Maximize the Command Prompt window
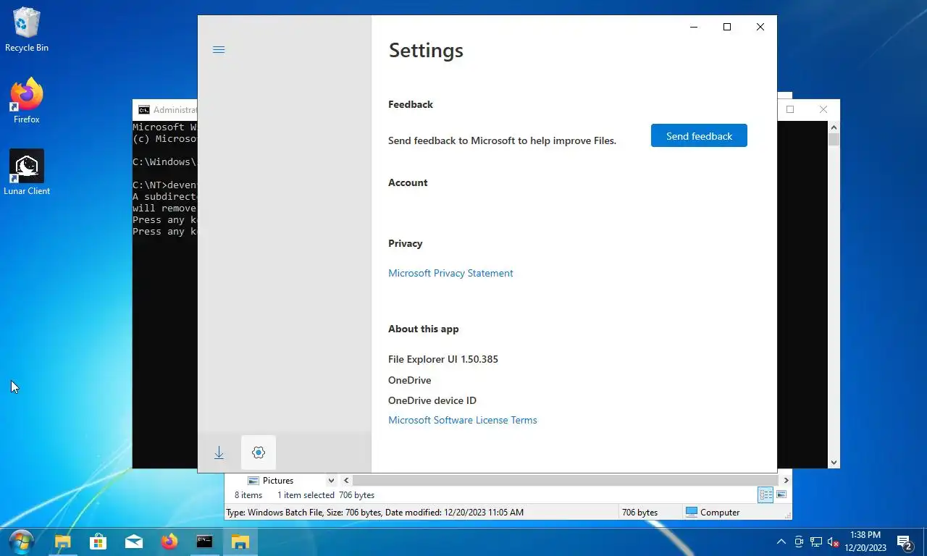This screenshot has height=556, width=927. [x=790, y=109]
